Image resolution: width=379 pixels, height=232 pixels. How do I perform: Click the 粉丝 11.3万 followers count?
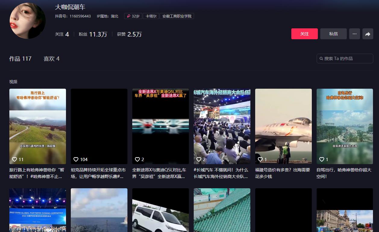[x=93, y=34]
